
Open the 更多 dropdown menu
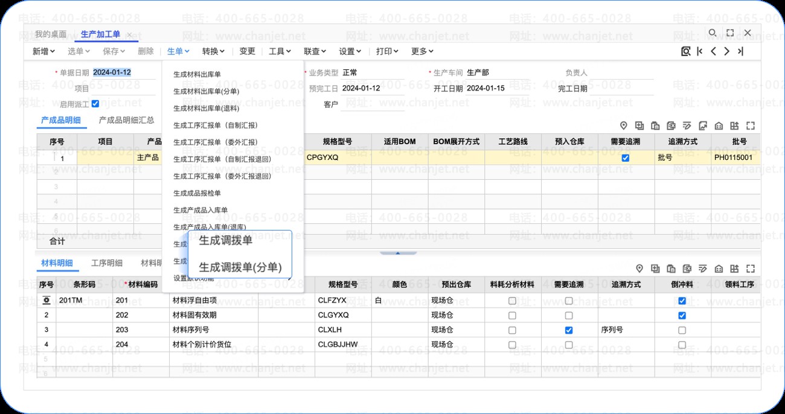click(422, 51)
